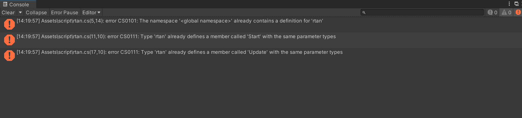The height and width of the screenshot is (118, 522).
Task: Click the magnifier icon in the search field
Action: (x=364, y=13)
